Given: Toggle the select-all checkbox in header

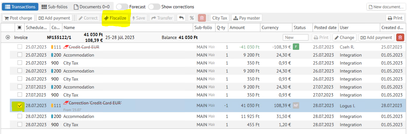Looking at the screenshot, I should tap(19, 27).
